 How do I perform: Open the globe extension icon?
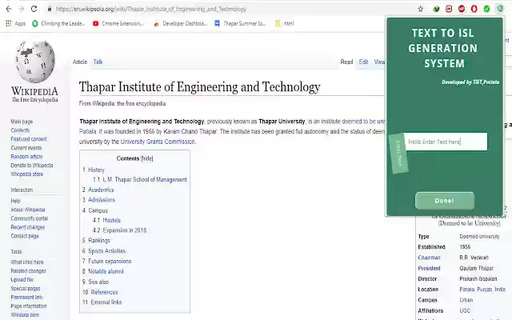(436, 9)
